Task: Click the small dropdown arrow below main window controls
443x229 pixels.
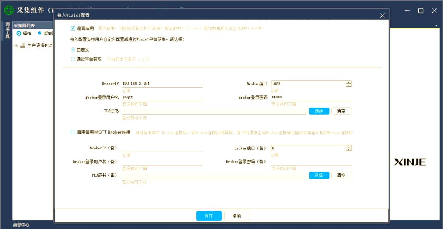Action: pyautogui.click(x=436, y=25)
